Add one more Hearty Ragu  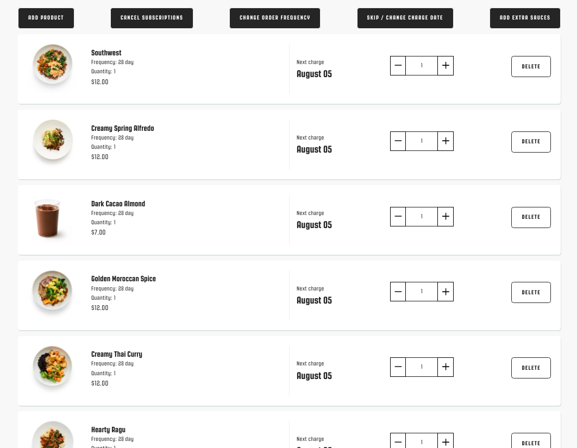click(446, 441)
